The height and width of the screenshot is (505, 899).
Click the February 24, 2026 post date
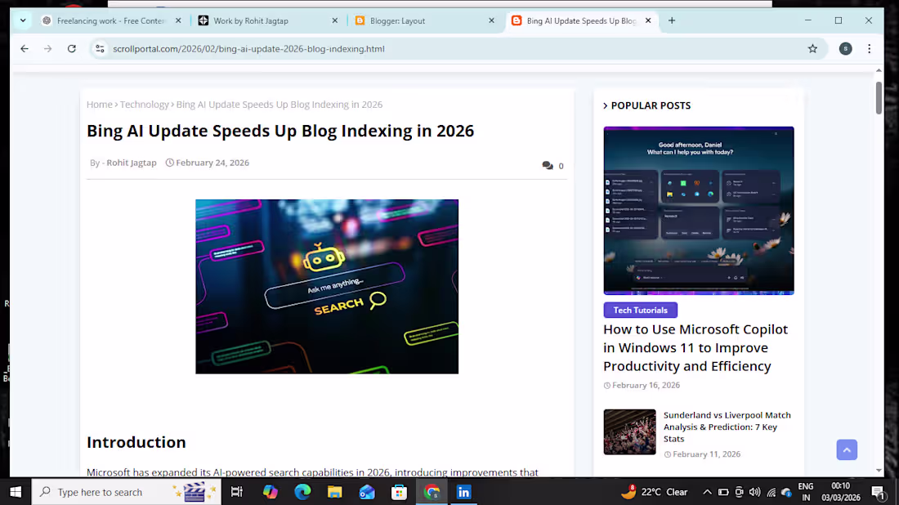[212, 163]
